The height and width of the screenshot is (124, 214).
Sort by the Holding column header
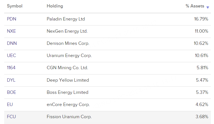coord(55,6)
